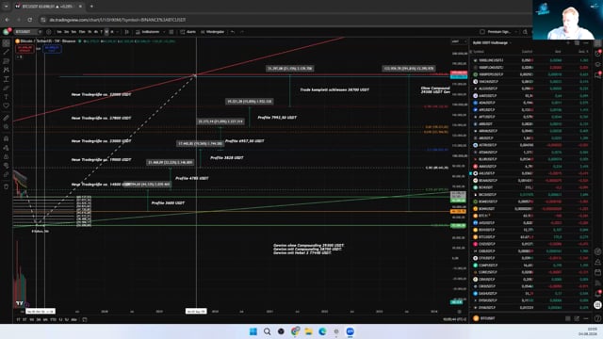This screenshot has height=339, width=603.
Task: Select the 1m timeframe
Action: (x=59, y=32)
